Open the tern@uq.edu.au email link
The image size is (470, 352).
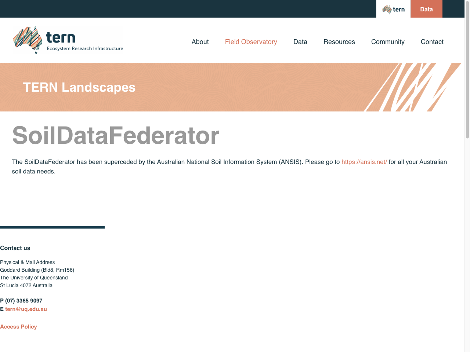[26, 309]
